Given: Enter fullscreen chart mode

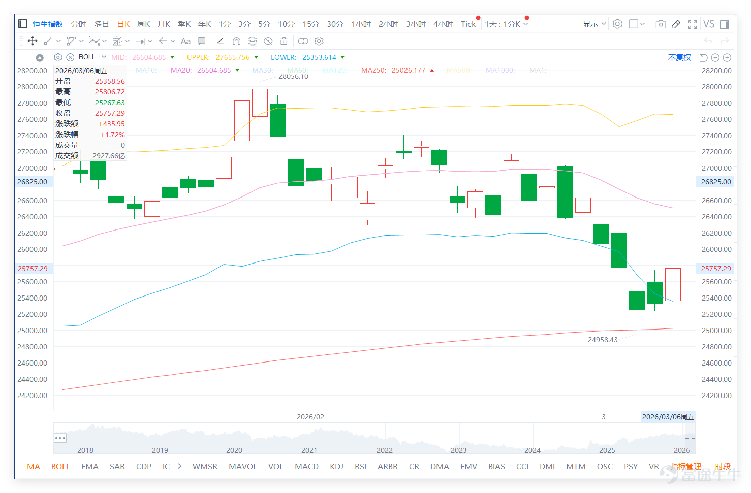Looking at the screenshot, I should click(x=692, y=24).
